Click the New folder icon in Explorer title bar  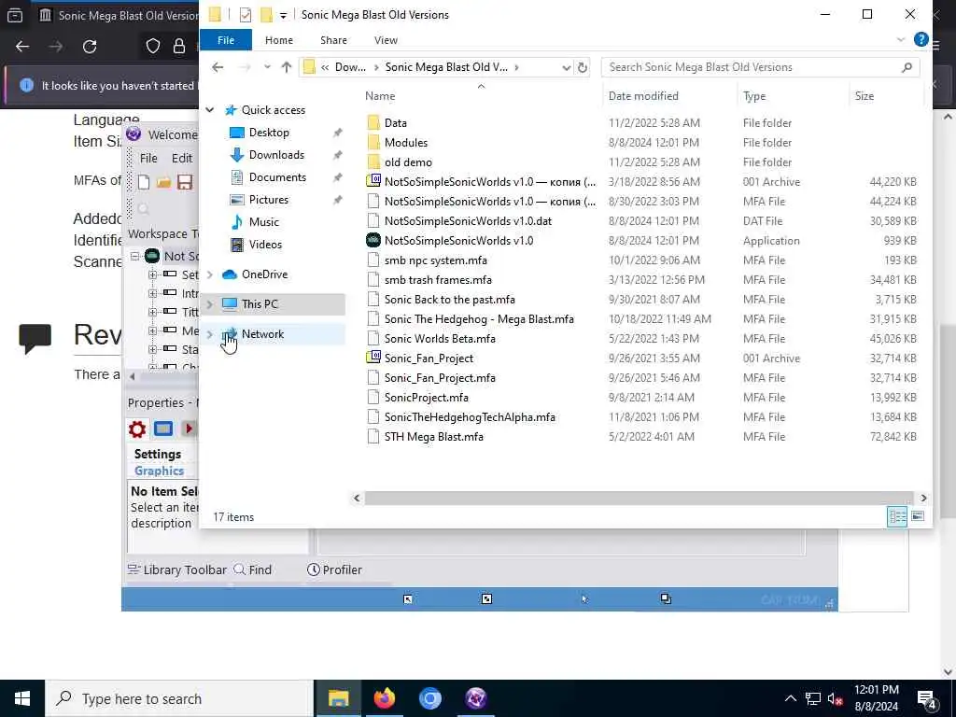tap(266, 15)
